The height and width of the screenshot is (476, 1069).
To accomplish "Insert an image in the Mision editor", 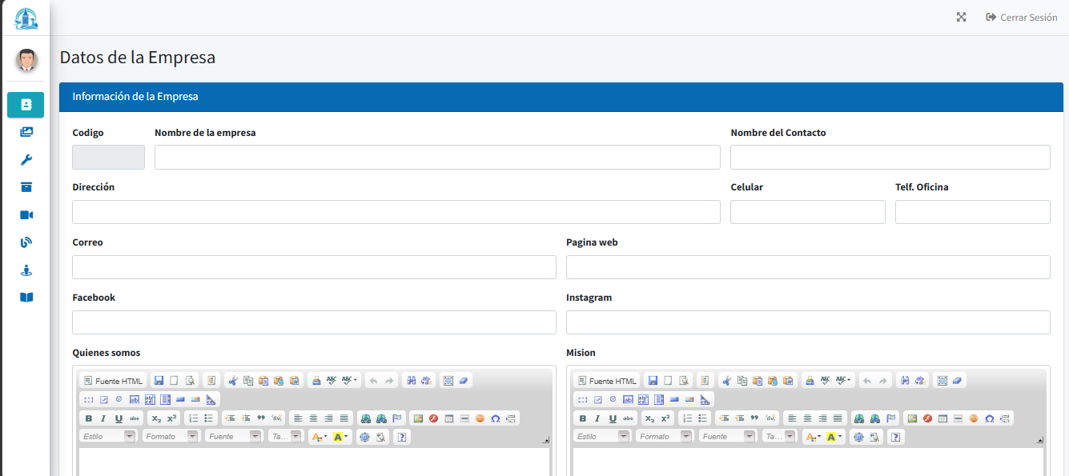I will click(912, 418).
